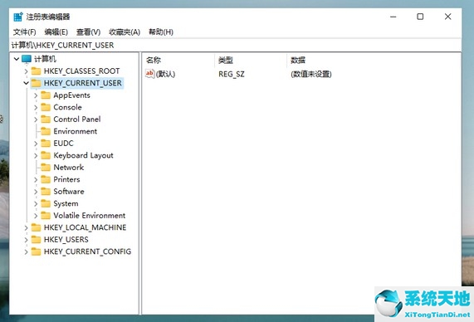The image size is (474, 322).
Task: Click the registry path address bar
Action: tap(235, 46)
